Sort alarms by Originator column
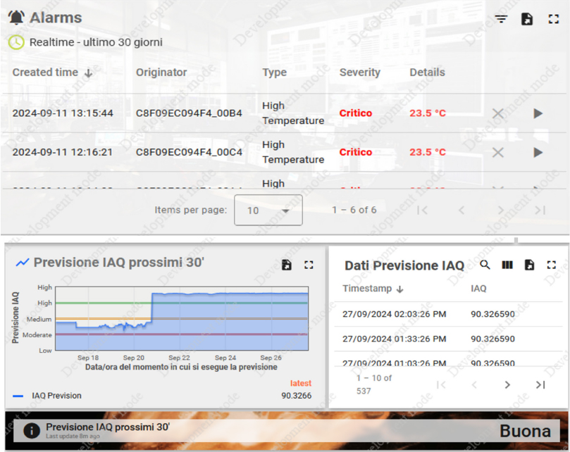The image size is (570, 452). [161, 72]
